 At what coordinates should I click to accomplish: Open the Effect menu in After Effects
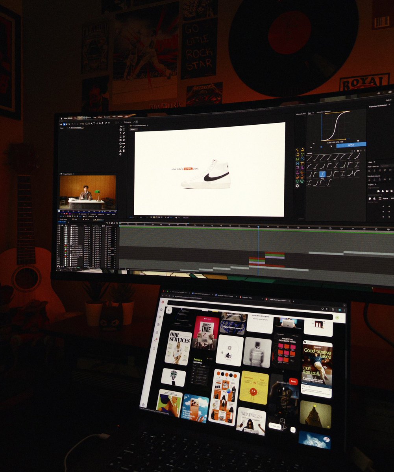pos(100,117)
